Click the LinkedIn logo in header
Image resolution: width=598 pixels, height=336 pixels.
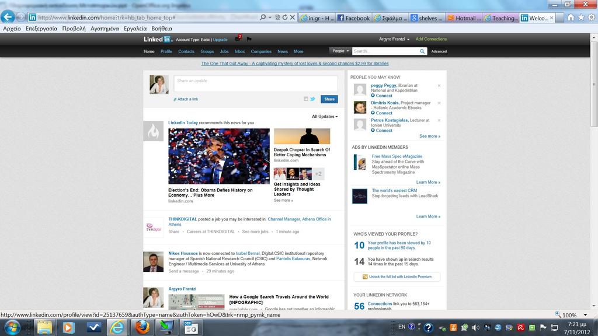pos(158,39)
